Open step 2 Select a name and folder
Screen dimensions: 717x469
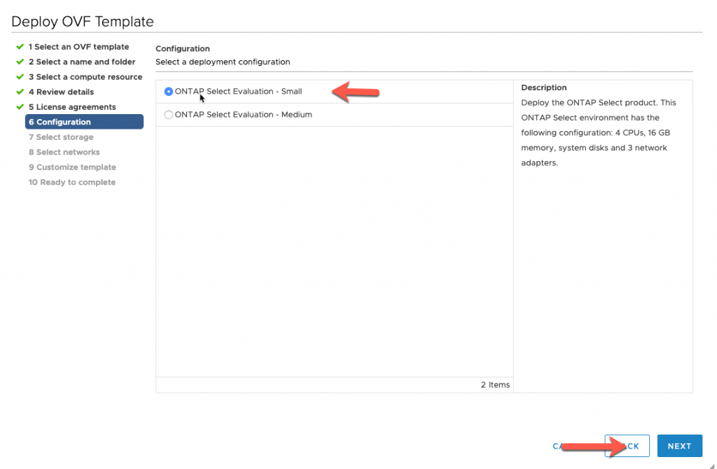82,62
